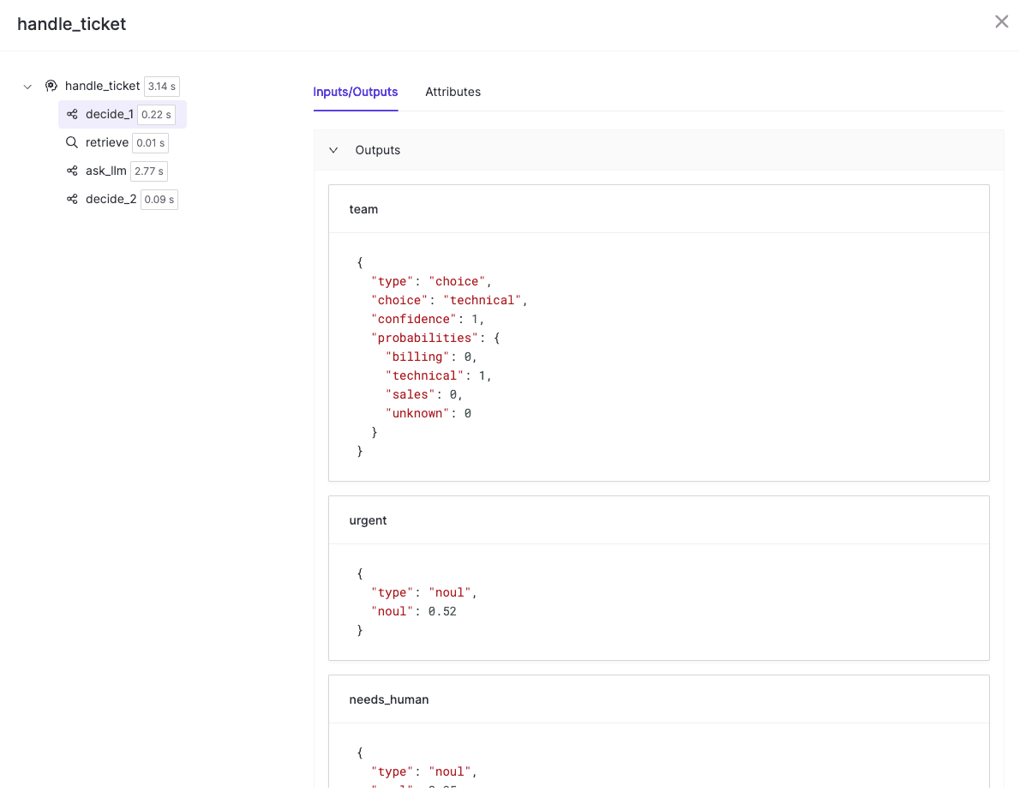Click the handle_ticket agent icon in tree
This screenshot has height=804, width=1019.
click(51, 86)
